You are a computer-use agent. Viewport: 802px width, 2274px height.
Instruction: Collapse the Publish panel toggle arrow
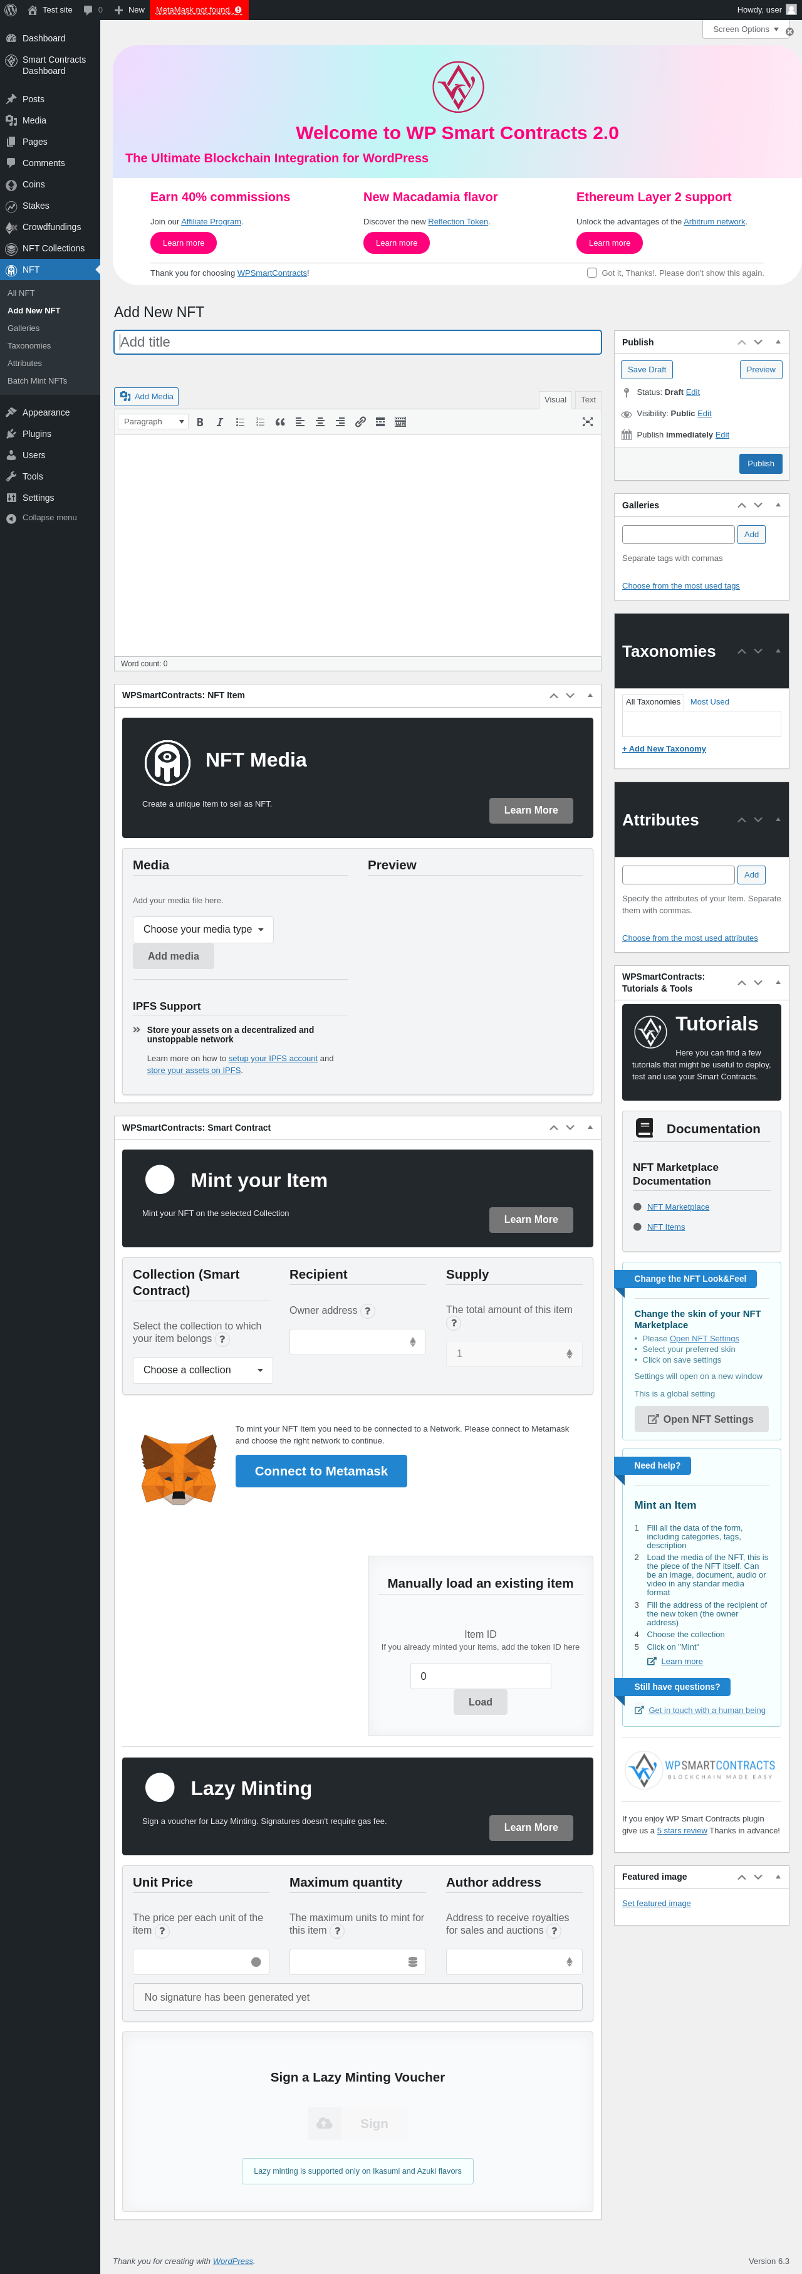778,342
